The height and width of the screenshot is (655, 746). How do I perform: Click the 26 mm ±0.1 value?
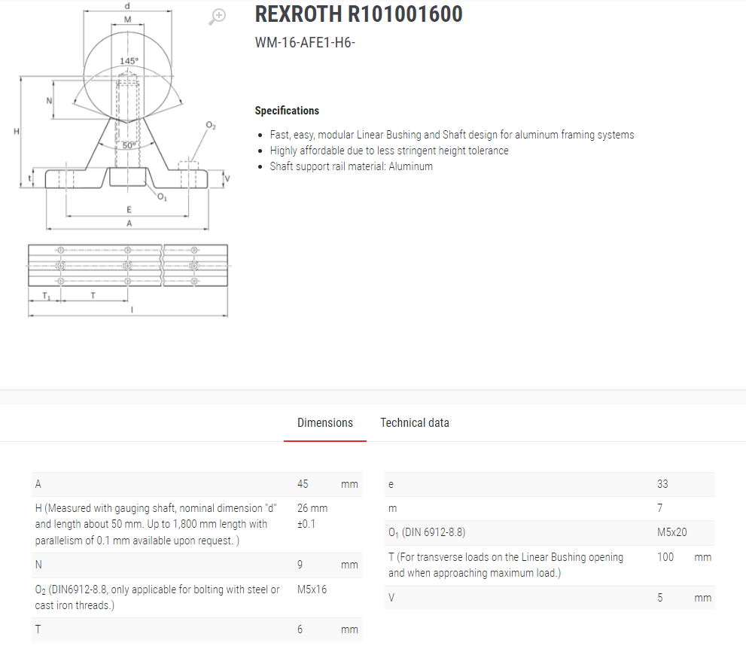[312, 516]
